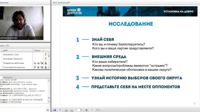Screen dimensions: 200x112
Task: Click the chat scrollbar thumb
Action: point(49,98)
